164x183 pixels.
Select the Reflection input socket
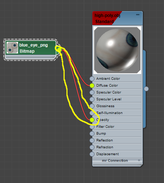[x=92, y=140]
